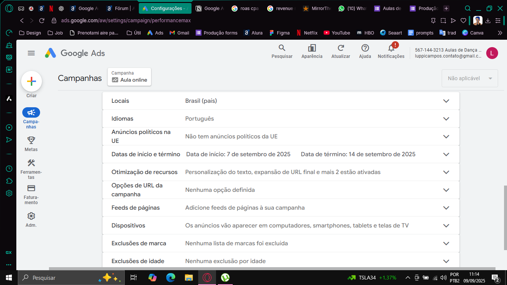The height and width of the screenshot is (285, 507).
Task: Open the browser tab search magnifier
Action: click(x=468, y=8)
